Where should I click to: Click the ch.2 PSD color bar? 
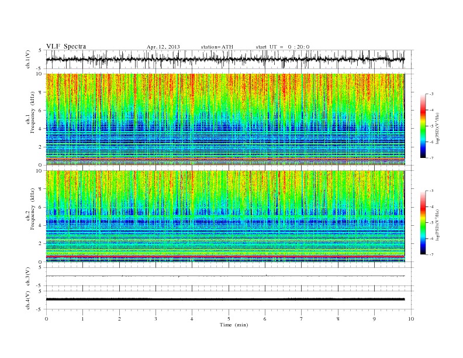[x=423, y=222]
